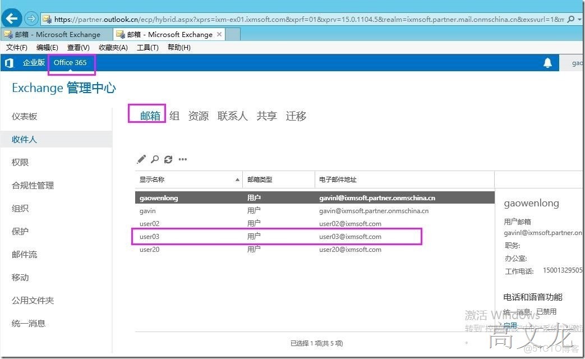Screen dimensions: 585x359
Task: Toggle sorting via 显示名称 column arrow
Action: 237,179
